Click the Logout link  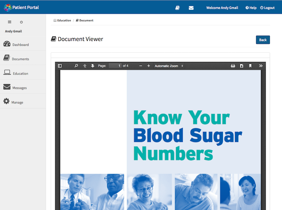(x=267, y=8)
